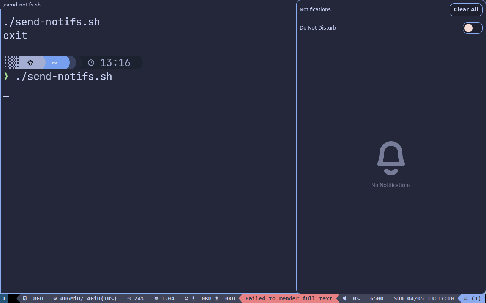Click the 1.04 load average value

tap(168, 298)
